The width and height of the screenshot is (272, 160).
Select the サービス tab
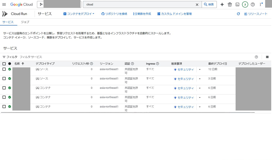(x=9, y=22)
